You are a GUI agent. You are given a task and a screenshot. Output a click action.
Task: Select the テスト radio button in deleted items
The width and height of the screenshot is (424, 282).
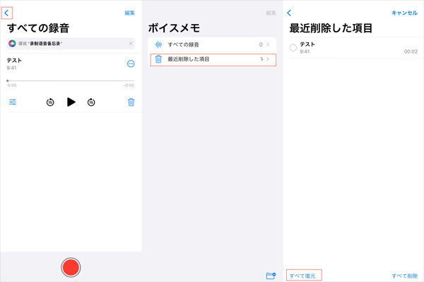pyautogui.click(x=293, y=48)
